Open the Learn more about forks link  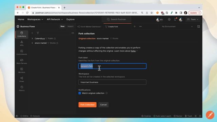(133, 51)
